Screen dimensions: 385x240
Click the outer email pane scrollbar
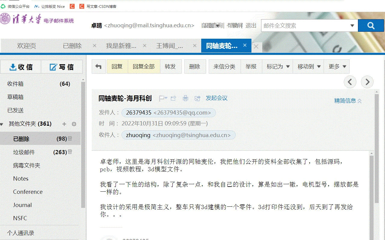[377, 148]
